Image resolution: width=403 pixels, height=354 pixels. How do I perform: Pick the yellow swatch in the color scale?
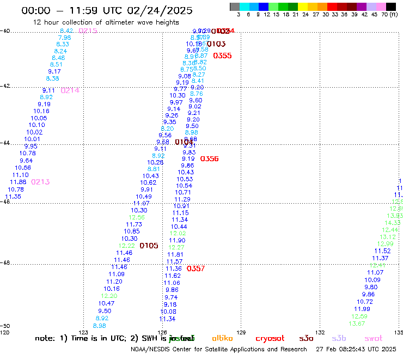(x=303, y=7)
